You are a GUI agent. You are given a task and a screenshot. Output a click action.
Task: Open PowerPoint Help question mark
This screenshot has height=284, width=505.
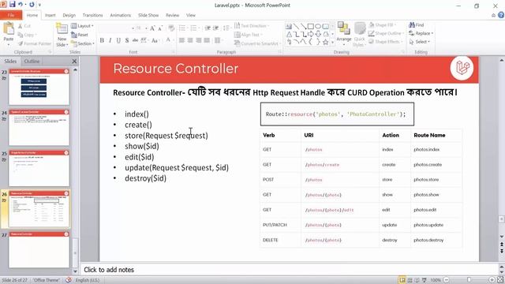click(x=501, y=15)
